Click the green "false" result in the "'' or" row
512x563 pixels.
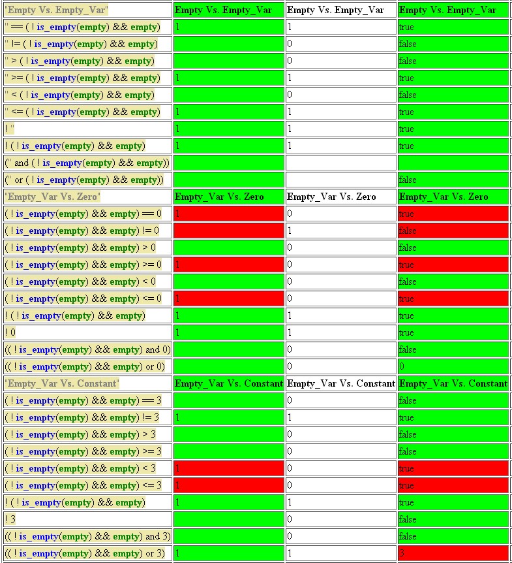point(453,180)
